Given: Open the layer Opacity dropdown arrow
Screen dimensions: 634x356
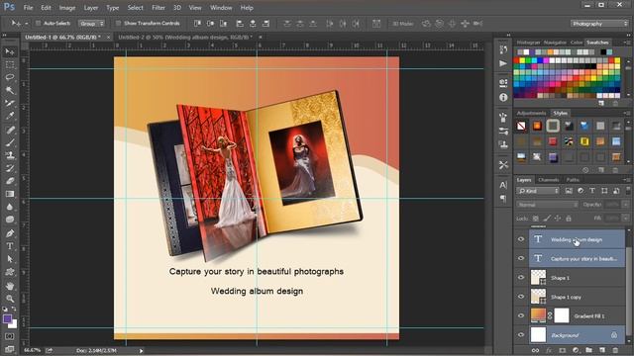Looking at the screenshot, I should tap(625, 205).
